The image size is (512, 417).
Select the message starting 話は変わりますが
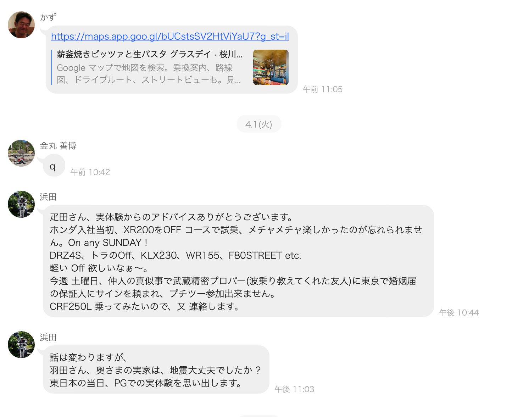coord(156,369)
